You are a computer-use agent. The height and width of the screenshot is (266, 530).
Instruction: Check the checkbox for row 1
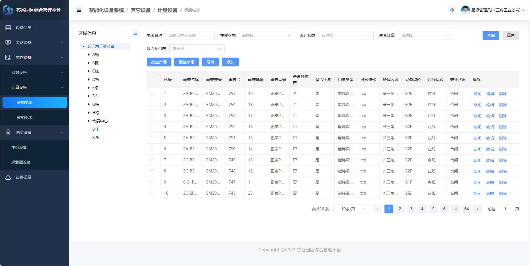(x=152, y=94)
